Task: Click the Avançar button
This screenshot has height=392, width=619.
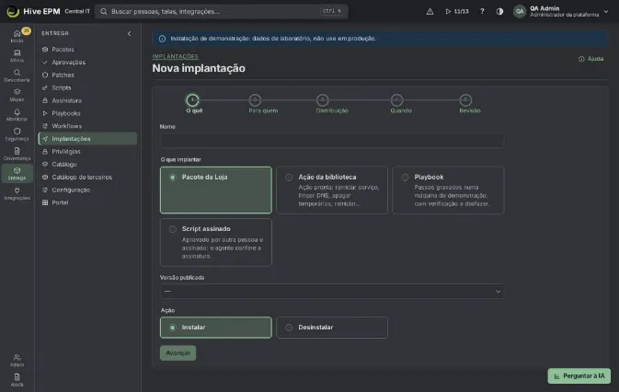Action: (178, 353)
